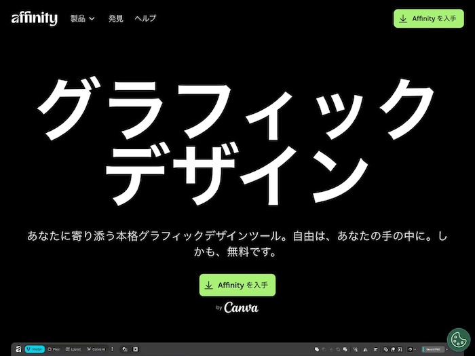Open the ヘルプ menu item
Screen dimensions: 475x356
pyautogui.click(x=145, y=18)
